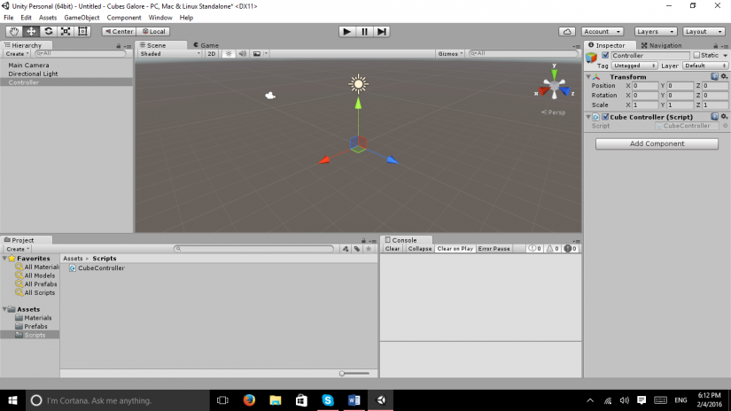Viewport: 731px width, 411px height.
Task: Disable the Cube Controller script checkbox
Action: pyautogui.click(x=605, y=117)
